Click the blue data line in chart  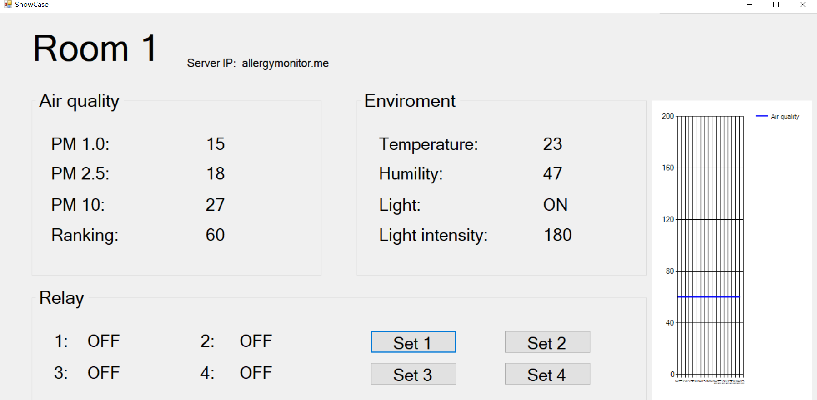tap(708, 297)
